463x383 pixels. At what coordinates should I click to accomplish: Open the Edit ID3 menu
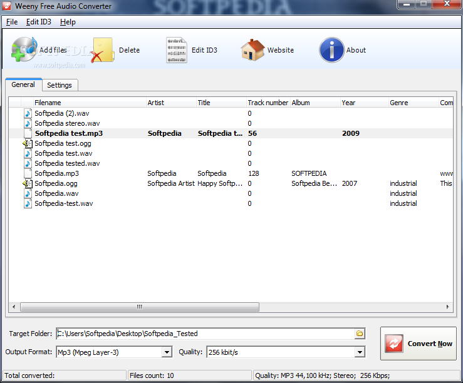[x=39, y=22]
